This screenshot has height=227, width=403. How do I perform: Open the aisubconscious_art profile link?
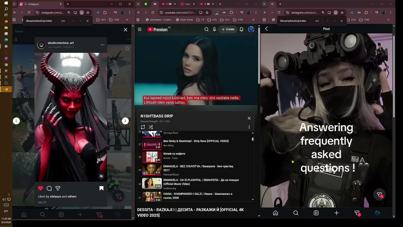(x=61, y=43)
